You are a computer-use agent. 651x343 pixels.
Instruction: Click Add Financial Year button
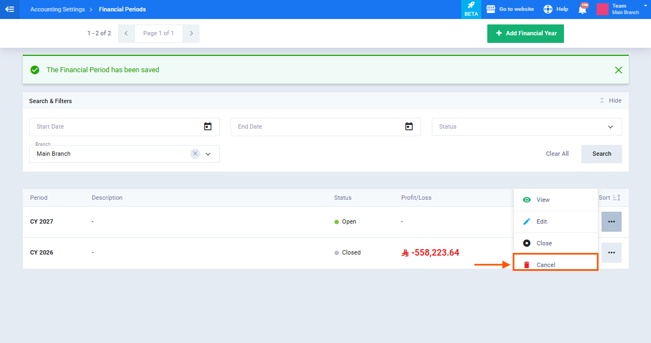point(525,34)
